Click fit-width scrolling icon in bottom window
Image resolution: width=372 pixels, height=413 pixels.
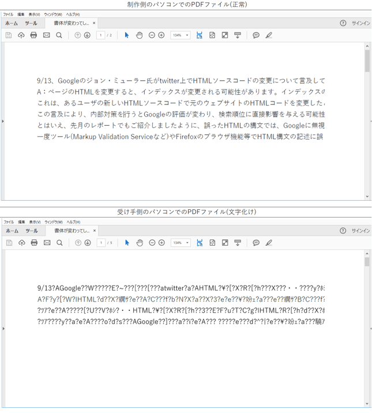200,243
